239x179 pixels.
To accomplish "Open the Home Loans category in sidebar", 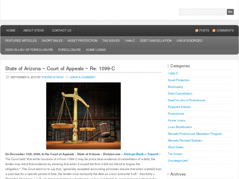I will tap(177, 120).
